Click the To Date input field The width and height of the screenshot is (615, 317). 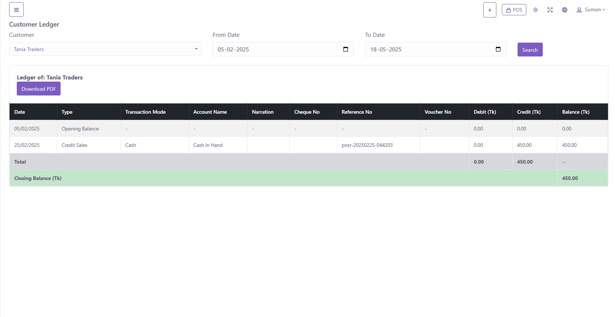click(x=427, y=49)
